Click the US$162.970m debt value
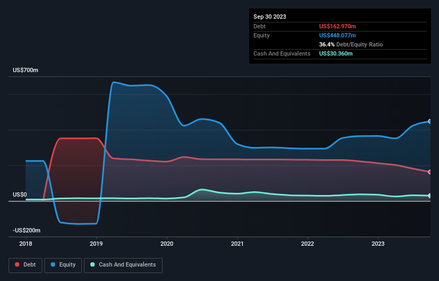439x281 pixels. click(x=337, y=26)
